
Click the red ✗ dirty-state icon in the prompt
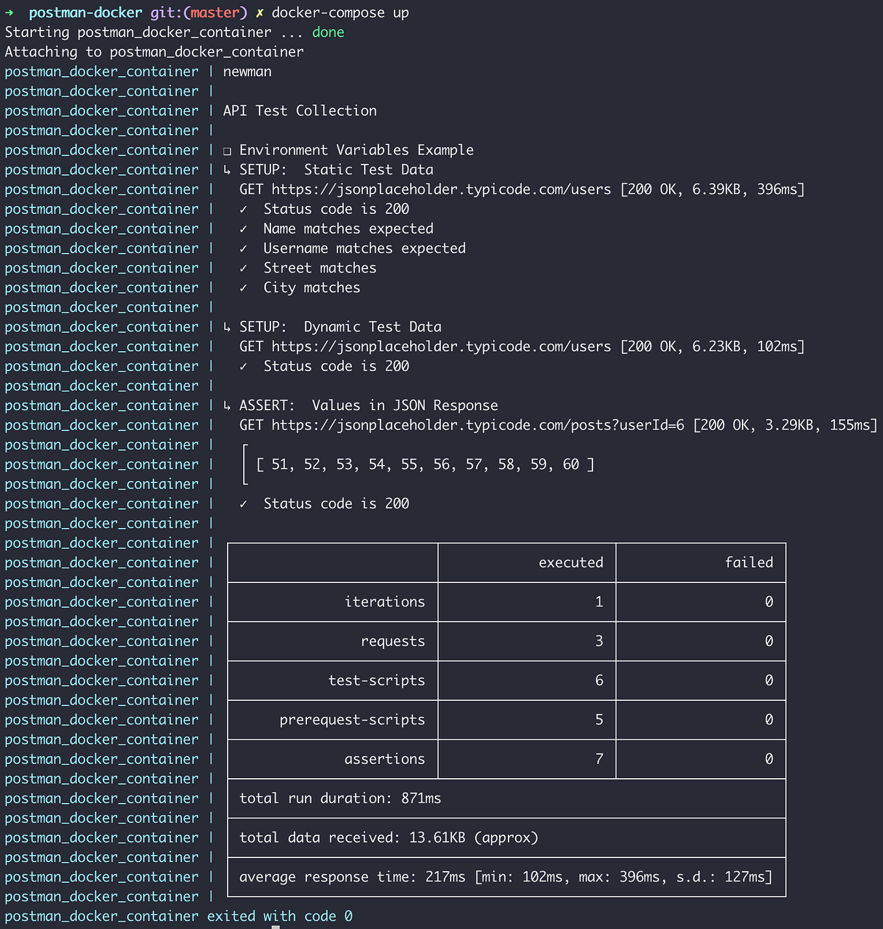click(259, 12)
